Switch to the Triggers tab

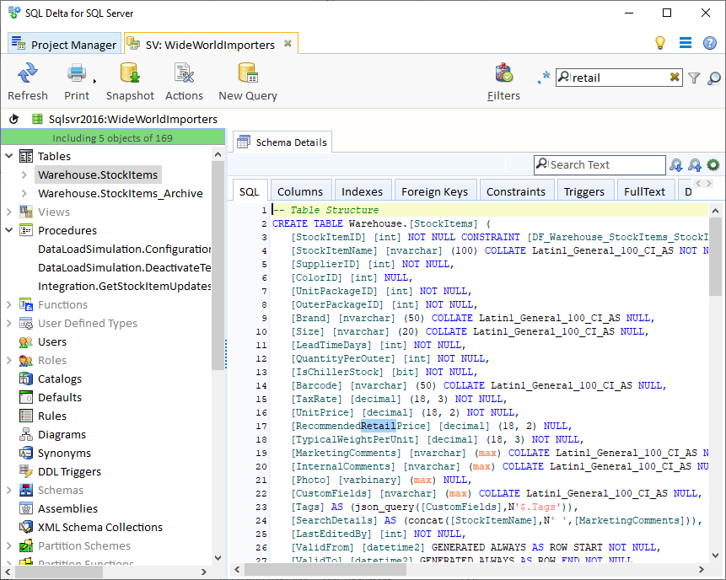(584, 191)
